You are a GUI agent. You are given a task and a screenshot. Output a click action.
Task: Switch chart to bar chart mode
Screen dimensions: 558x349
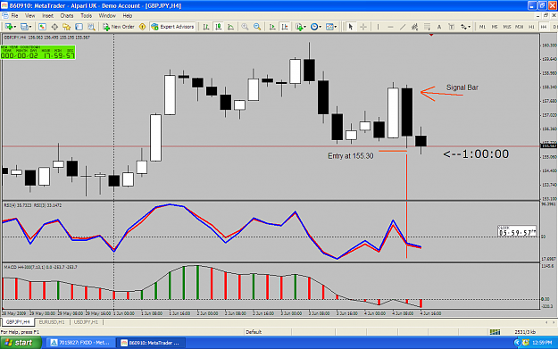[x=206, y=27]
